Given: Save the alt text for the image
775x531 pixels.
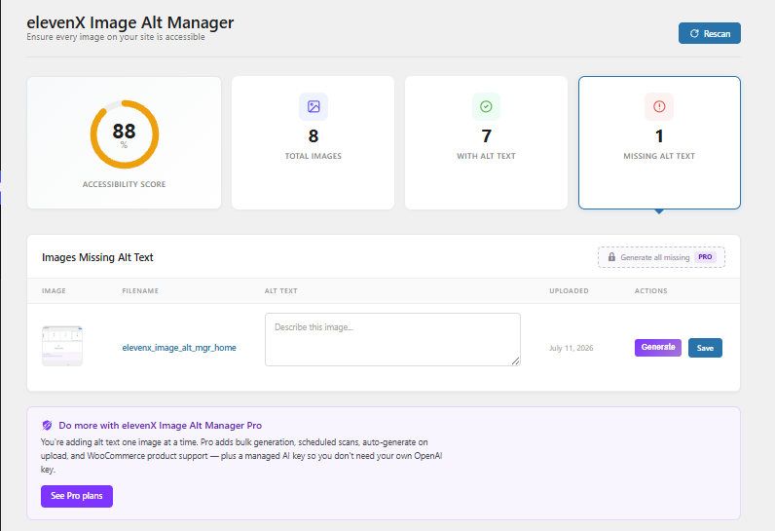Looking at the screenshot, I should (705, 348).
